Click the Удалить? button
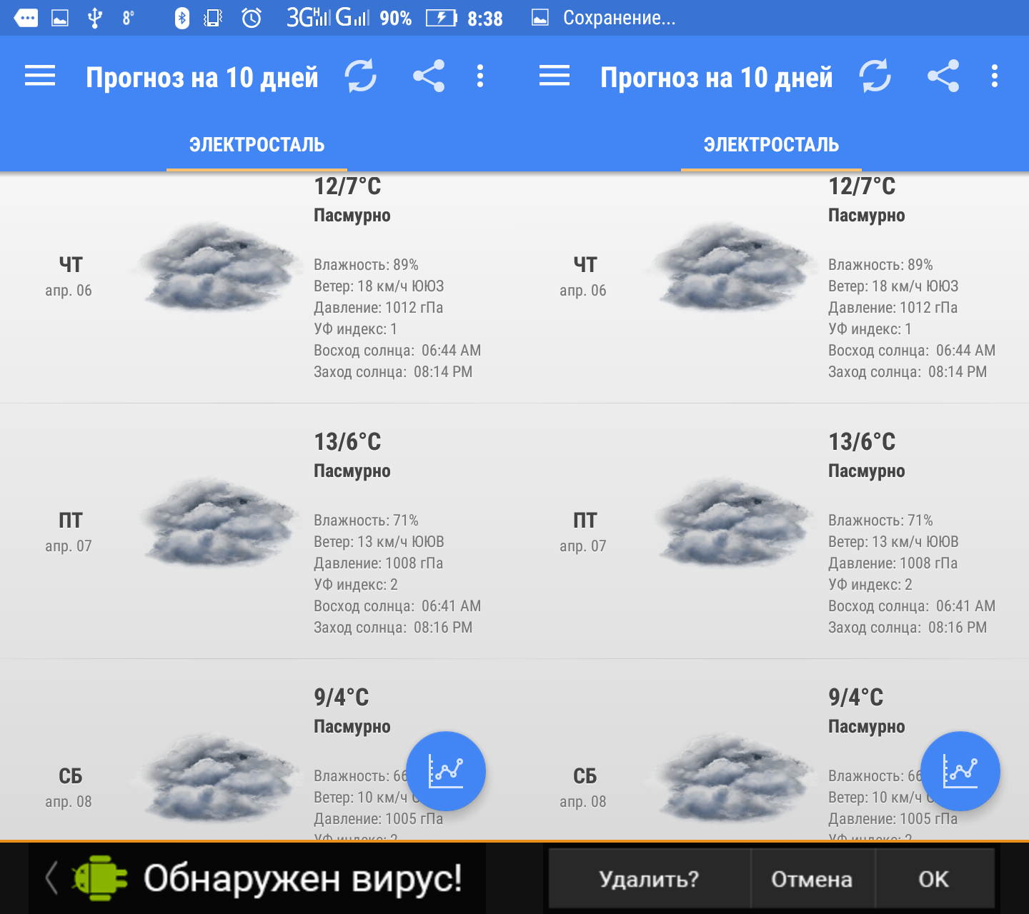 pos(650,878)
